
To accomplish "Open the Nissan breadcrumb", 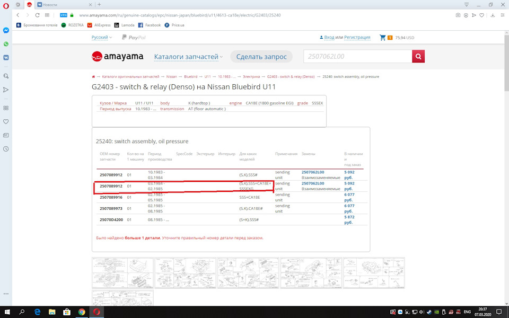I will (x=171, y=76).
